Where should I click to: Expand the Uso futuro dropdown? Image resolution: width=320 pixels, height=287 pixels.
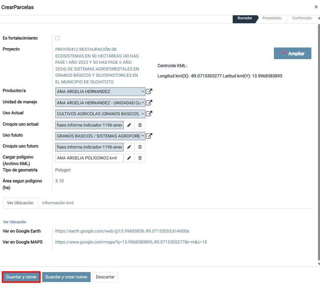143,136
